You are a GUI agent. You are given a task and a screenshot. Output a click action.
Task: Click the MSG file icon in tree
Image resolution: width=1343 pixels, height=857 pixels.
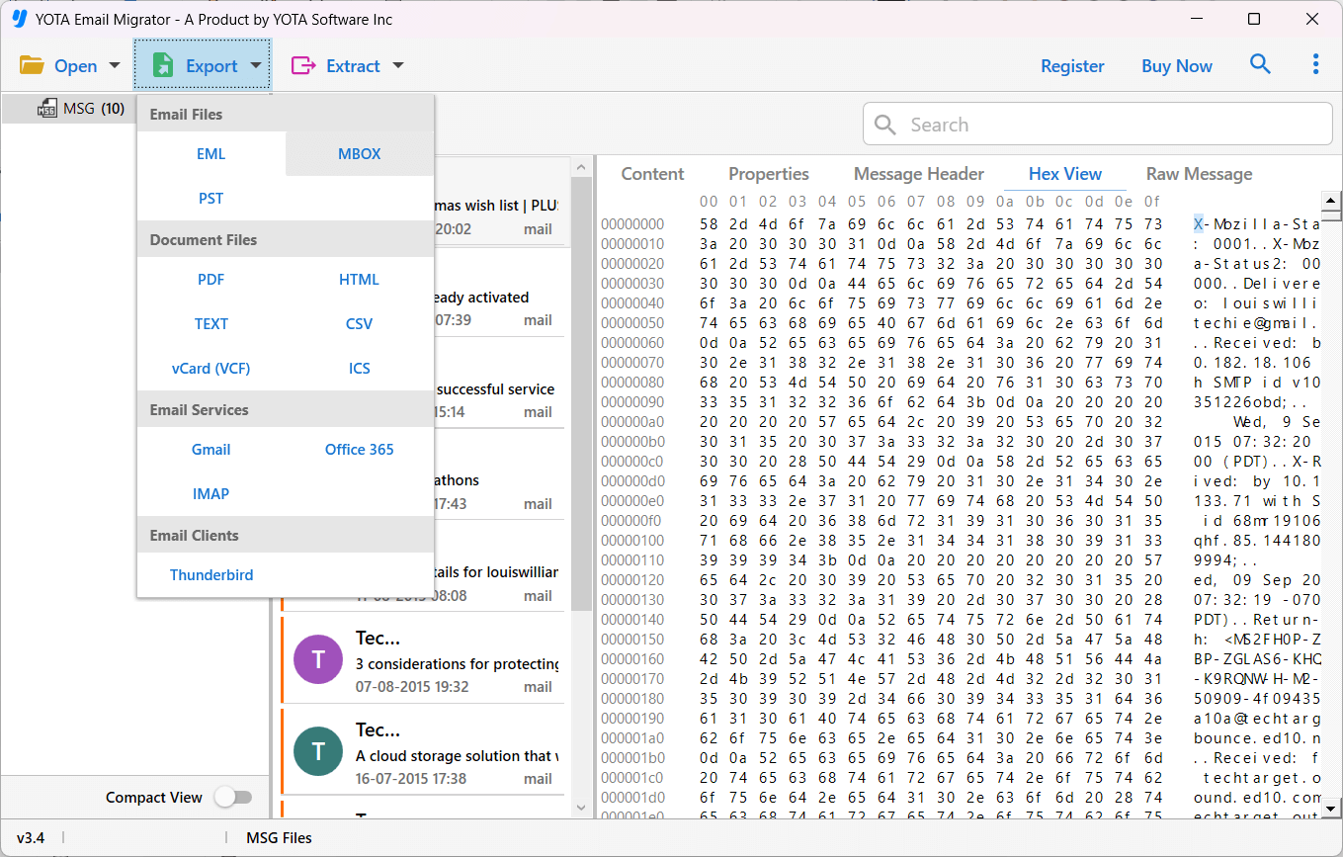46,109
